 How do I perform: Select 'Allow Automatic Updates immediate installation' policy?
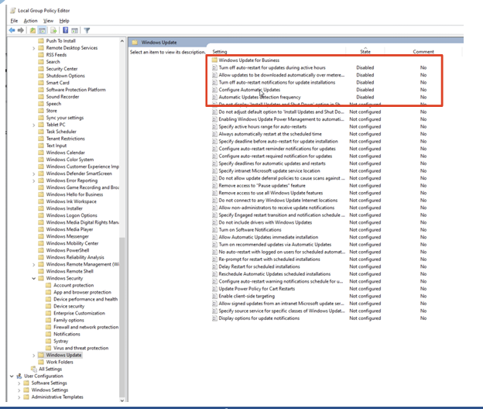(269, 237)
